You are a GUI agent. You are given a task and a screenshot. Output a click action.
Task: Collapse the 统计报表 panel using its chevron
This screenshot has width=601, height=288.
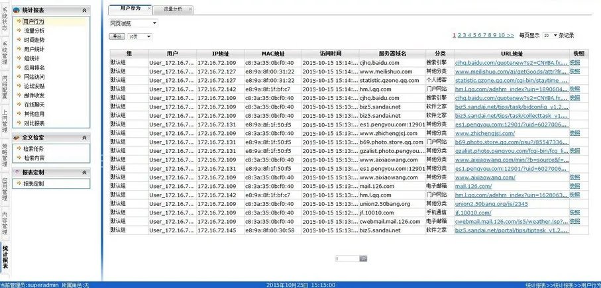[84, 11]
